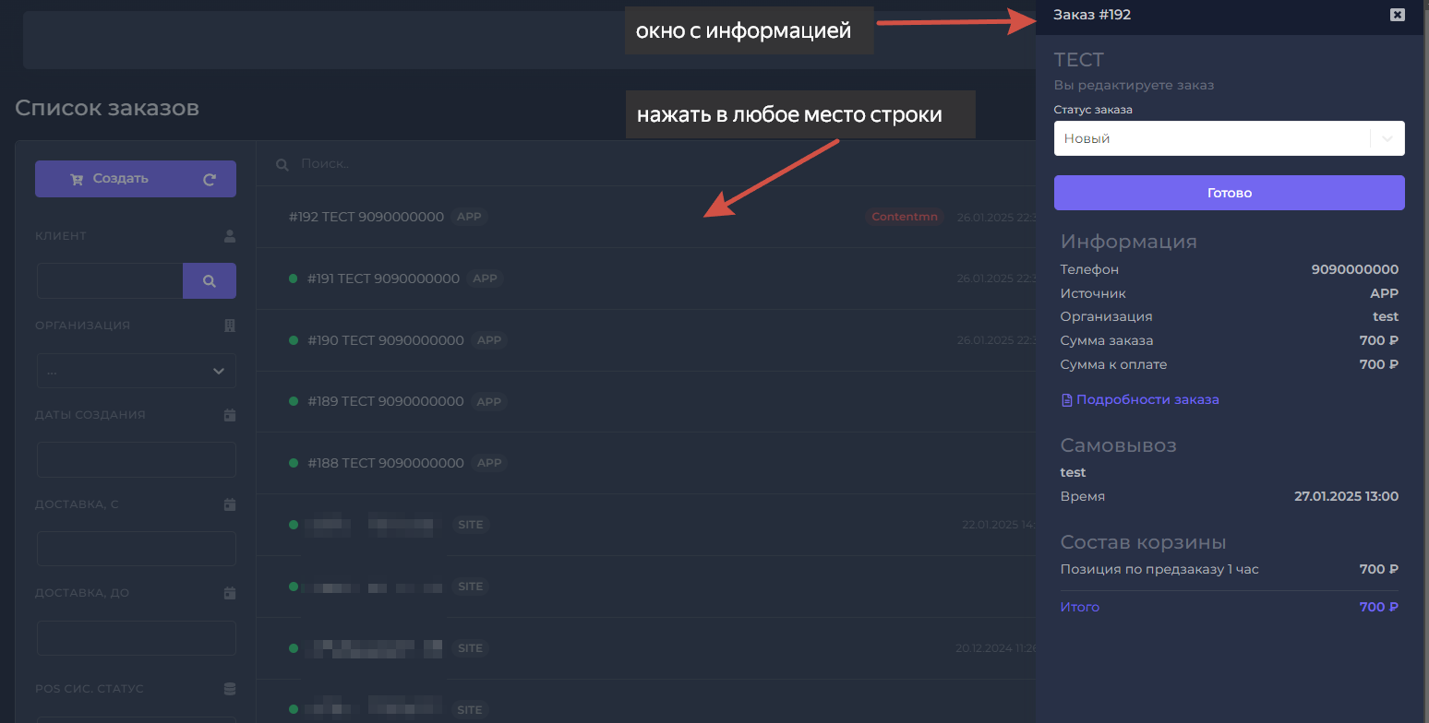1429x723 pixels.
Task: Click the database icon beside POS сис. статус
Action: click(230, 689)
